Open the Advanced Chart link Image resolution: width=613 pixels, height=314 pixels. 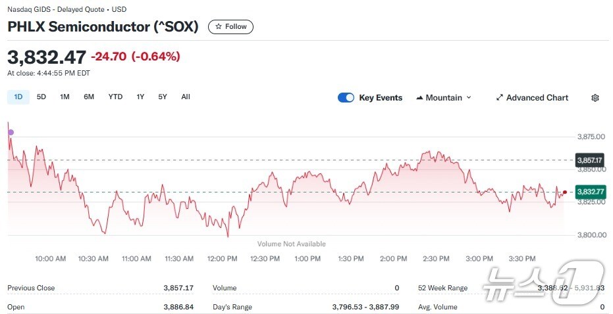click(x=537, y=98)
